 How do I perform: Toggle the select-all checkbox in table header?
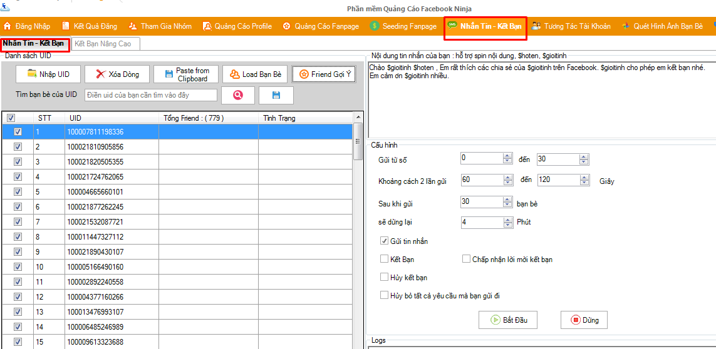click(x=11, y=118)
